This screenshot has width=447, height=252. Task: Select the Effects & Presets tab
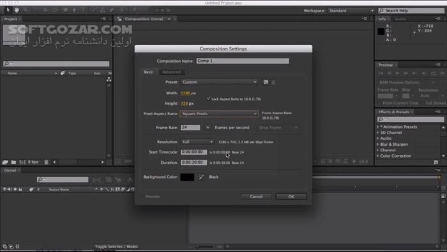[x=394, y=112]
